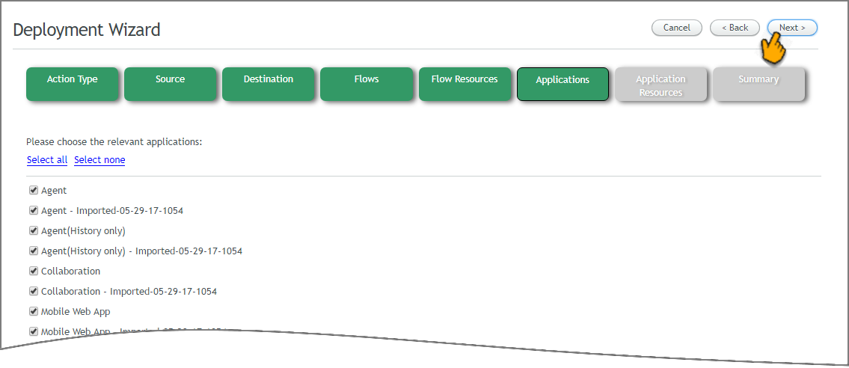The height and width of the screenshot is (368, 849).
Task: Click the 'Agent(History only)' label text
Action: pos(83,231)
